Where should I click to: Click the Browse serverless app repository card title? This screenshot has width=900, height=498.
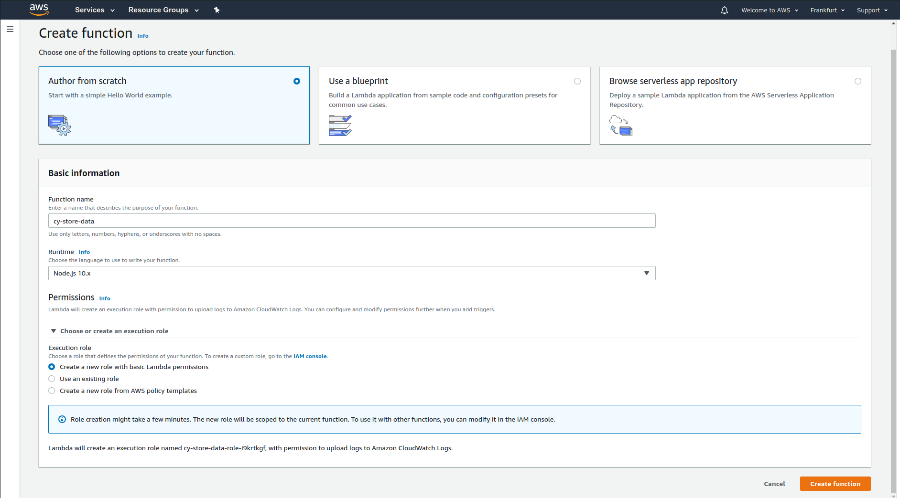click(673, 81)
